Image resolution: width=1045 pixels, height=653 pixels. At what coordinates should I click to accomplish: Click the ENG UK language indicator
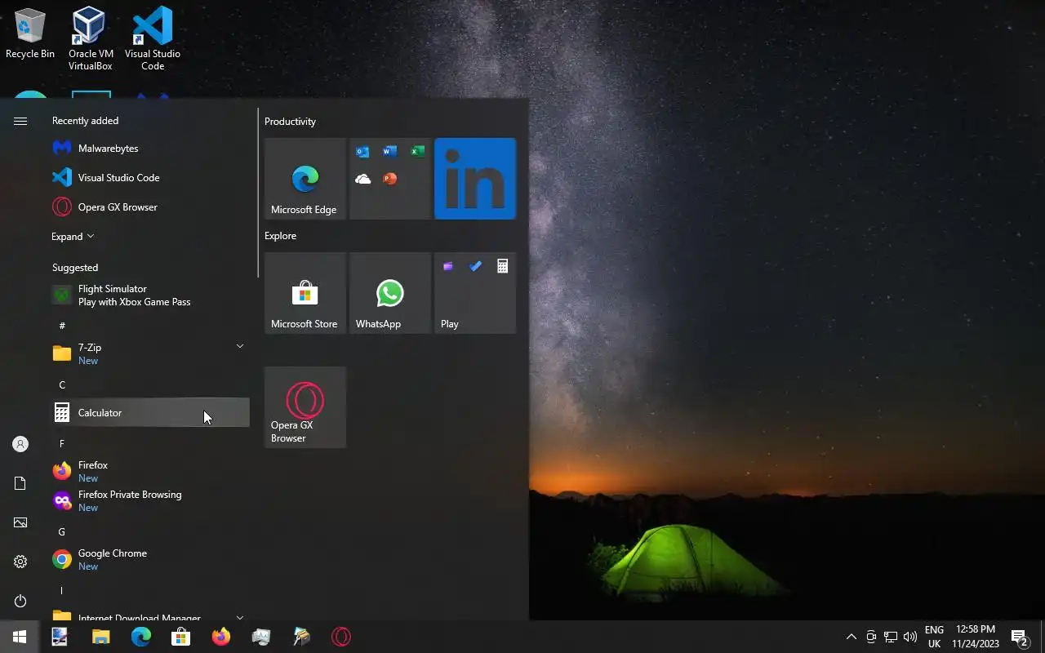(934, 637)
